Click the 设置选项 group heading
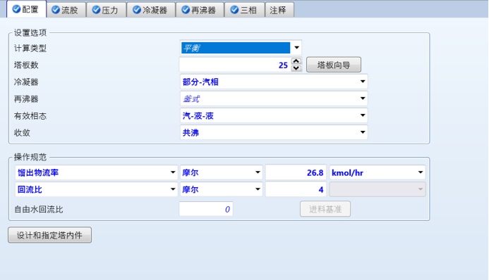The image size is (489, 280). [30, 32]
